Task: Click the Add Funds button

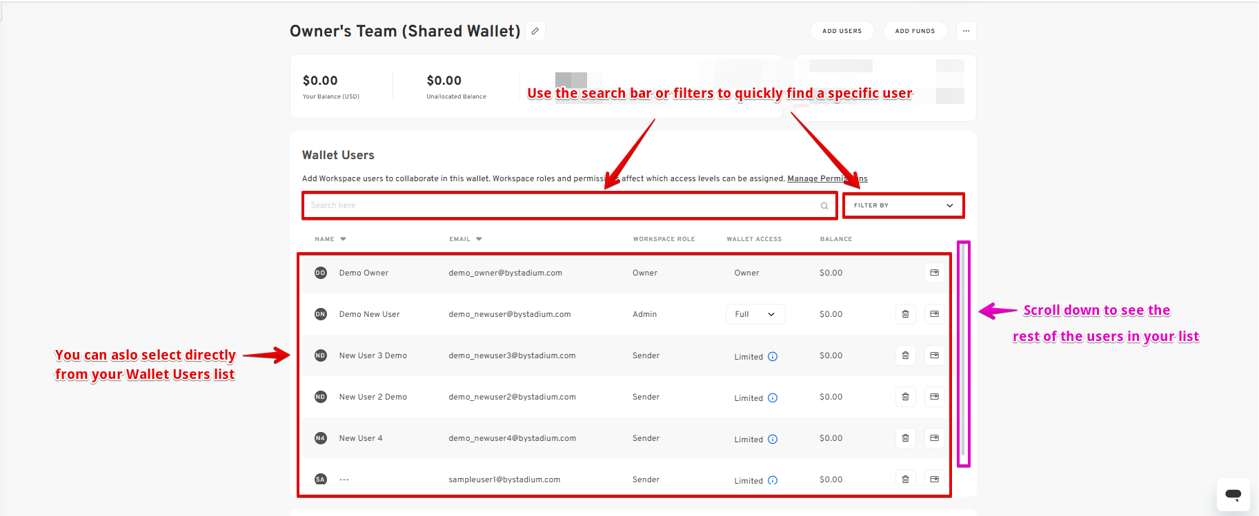Action: [915, 31]
